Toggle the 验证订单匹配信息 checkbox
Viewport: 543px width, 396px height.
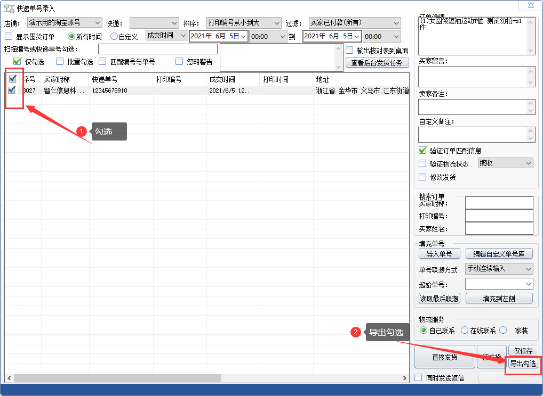[x=423, y=151]
